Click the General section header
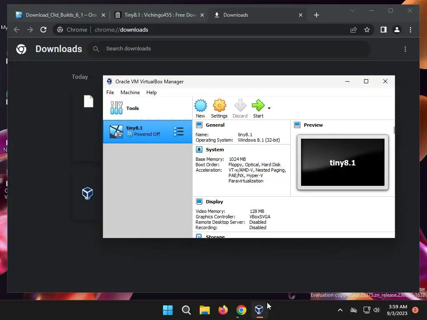 pyautogui.click(x=215, y=125)
